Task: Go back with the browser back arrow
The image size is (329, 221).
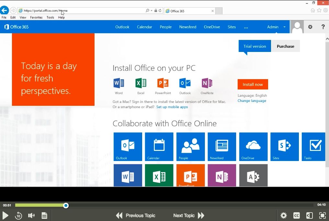Action: point(5,10)
